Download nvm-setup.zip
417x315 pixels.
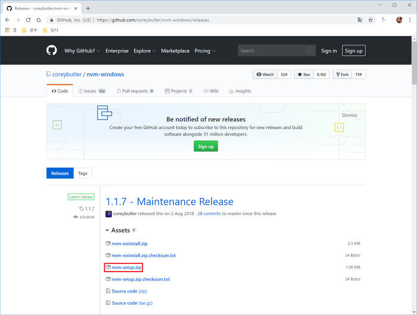coord(126,267)
